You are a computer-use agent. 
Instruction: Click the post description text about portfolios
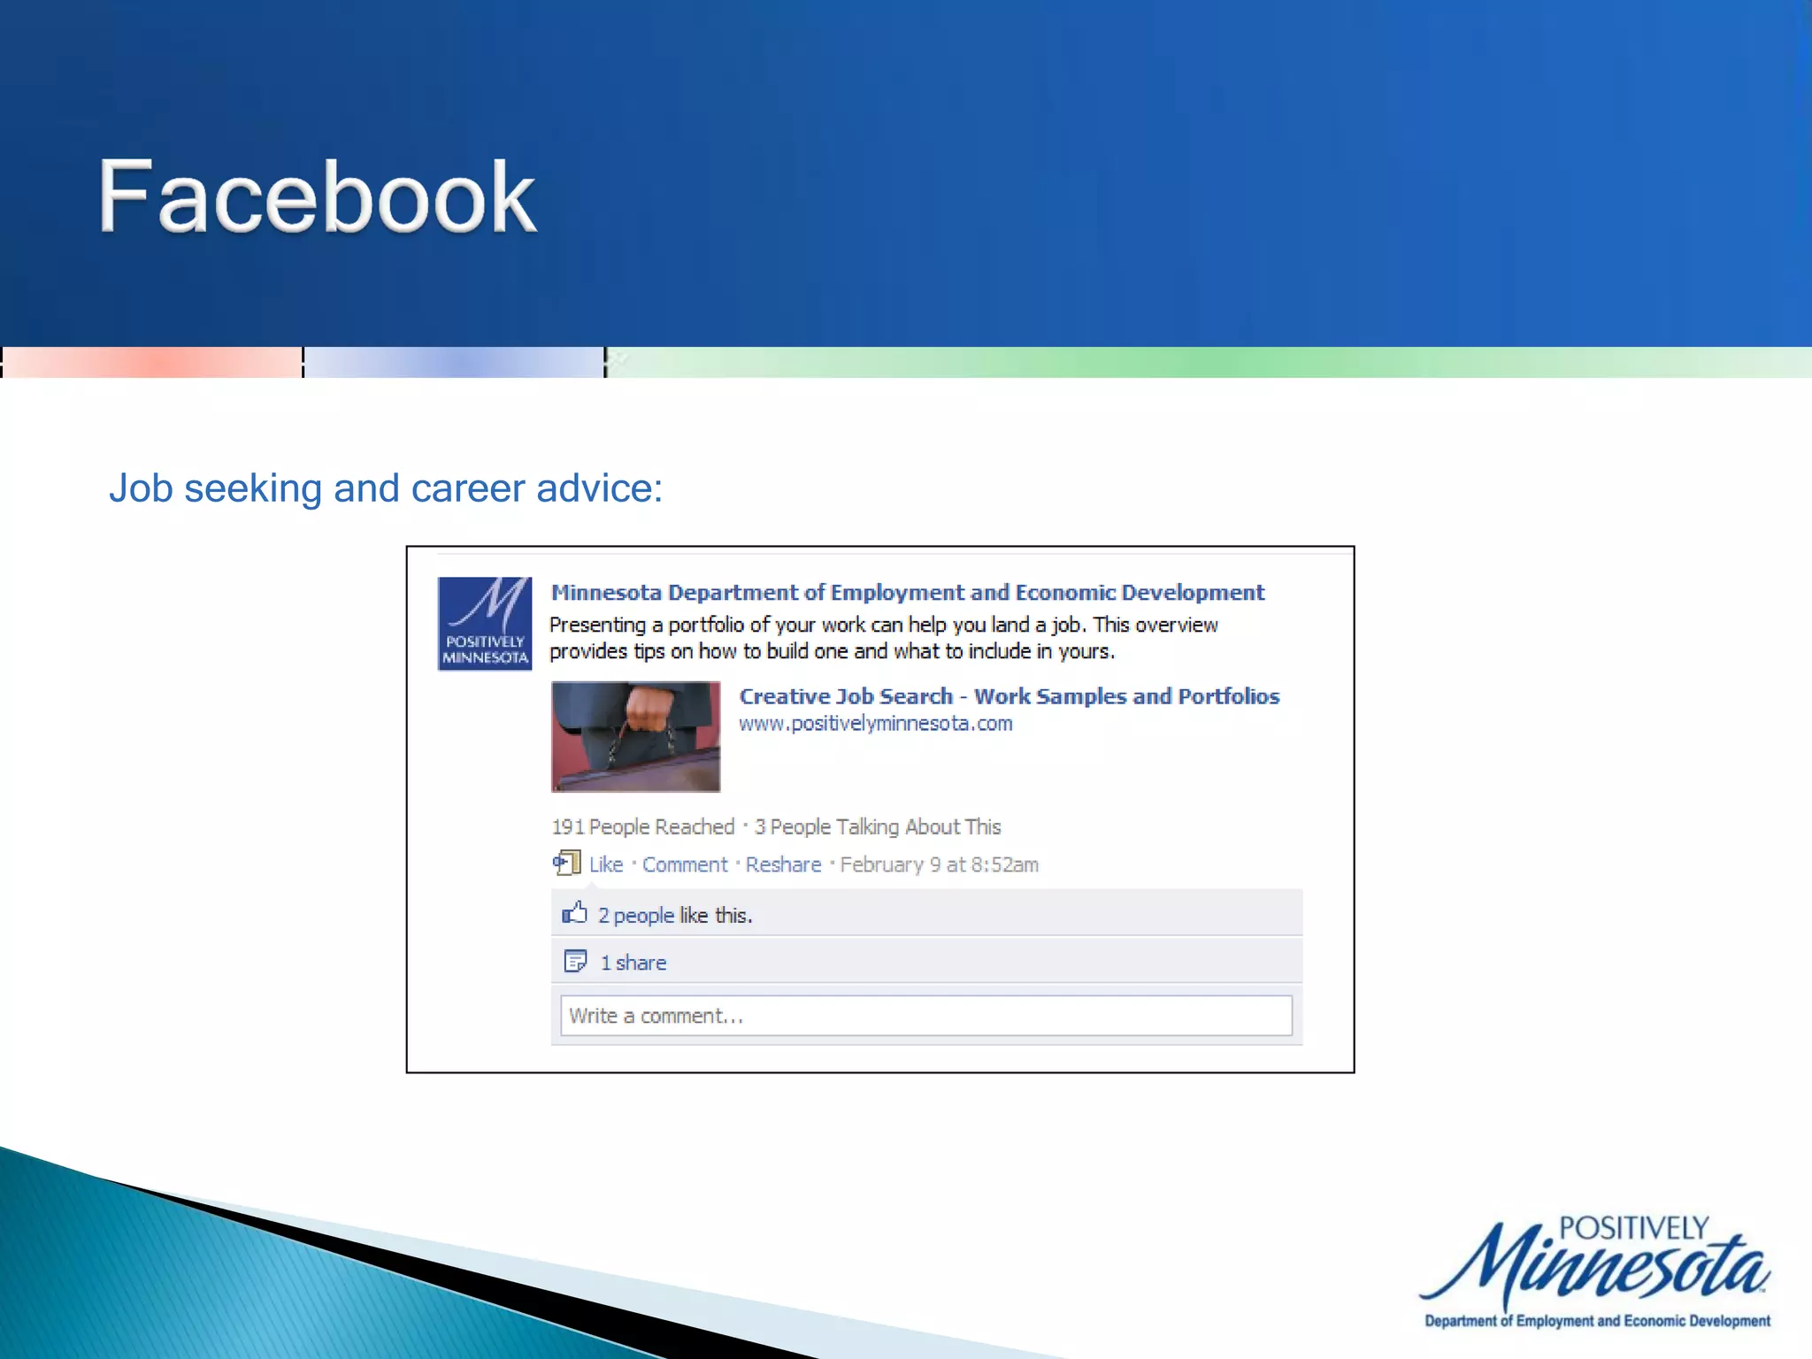click(884, 638)
